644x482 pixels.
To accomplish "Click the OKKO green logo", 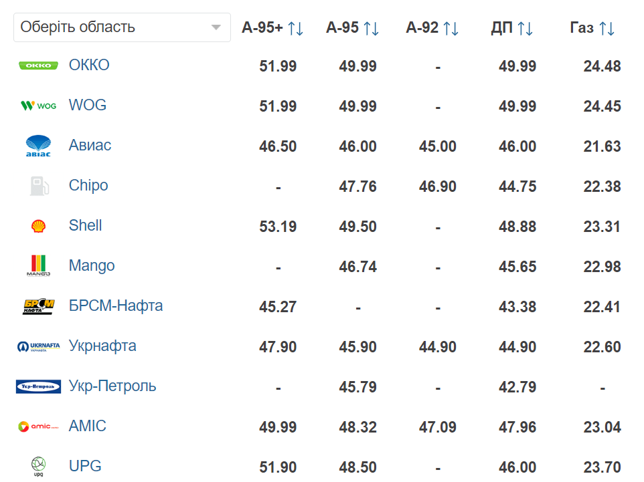I will (x=38, y=66).
